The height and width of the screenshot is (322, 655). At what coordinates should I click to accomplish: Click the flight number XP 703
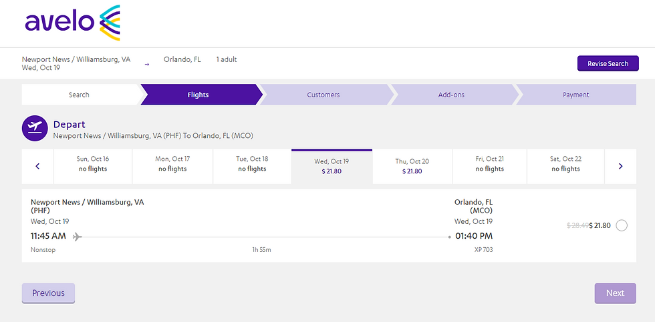(x=484, y=250)
